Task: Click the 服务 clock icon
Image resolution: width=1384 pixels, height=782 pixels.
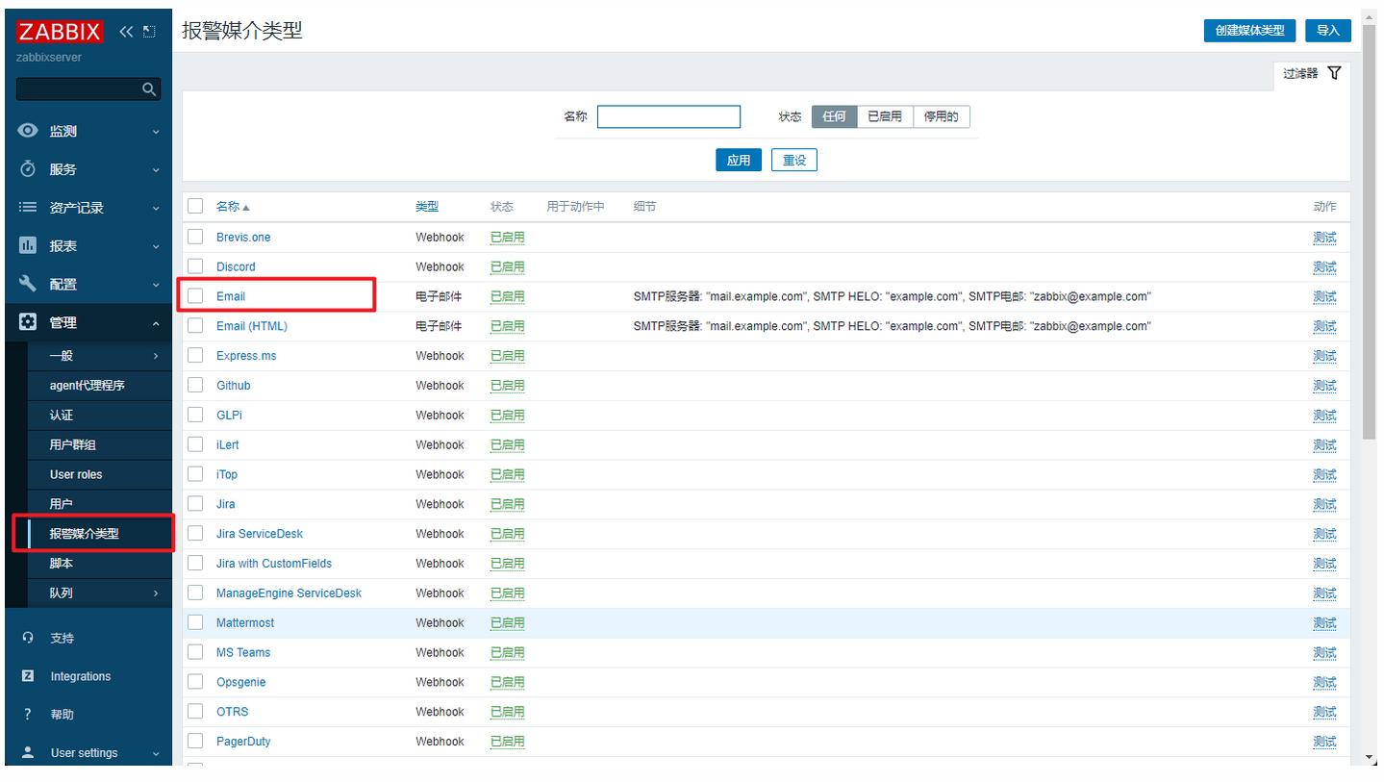Action: 28,169
